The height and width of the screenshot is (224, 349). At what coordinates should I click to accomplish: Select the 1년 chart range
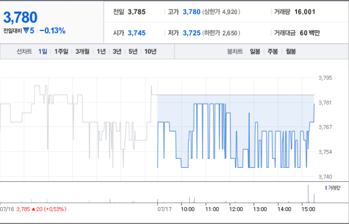coord(101,52)
